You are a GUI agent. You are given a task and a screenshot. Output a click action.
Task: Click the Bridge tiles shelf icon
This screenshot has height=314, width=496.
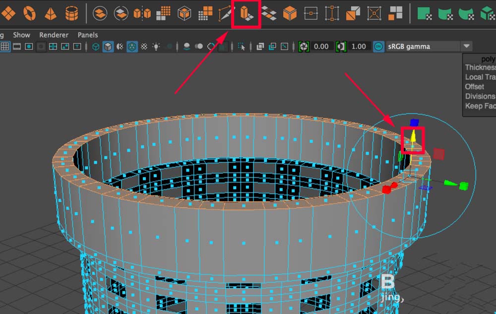(268, 13)
